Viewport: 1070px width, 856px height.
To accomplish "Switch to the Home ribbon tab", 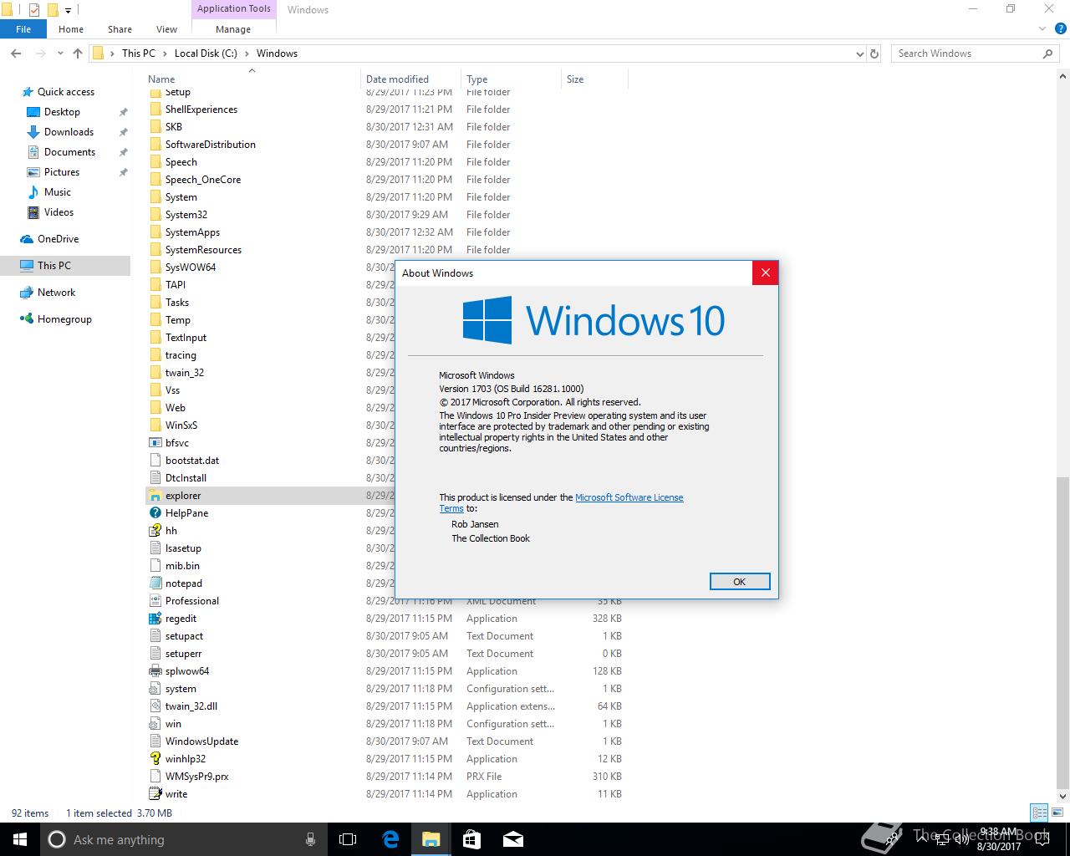I will pos(71,29).
